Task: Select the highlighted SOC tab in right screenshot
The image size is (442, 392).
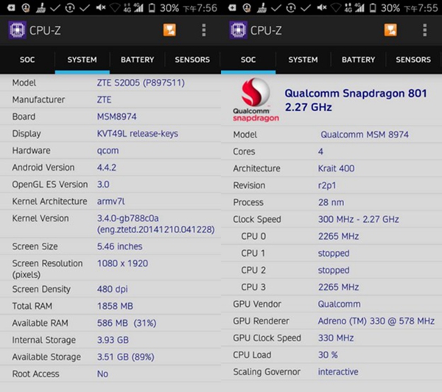Action: click(248, 60)
